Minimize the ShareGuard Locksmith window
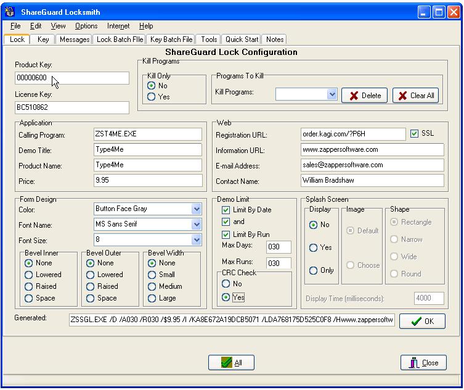 424,12
